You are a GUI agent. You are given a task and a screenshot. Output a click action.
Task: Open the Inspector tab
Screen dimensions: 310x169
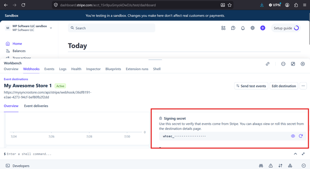[93, 69]
